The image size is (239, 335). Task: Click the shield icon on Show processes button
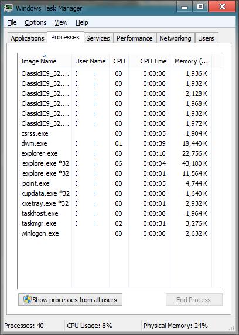[x=28, y=300]
